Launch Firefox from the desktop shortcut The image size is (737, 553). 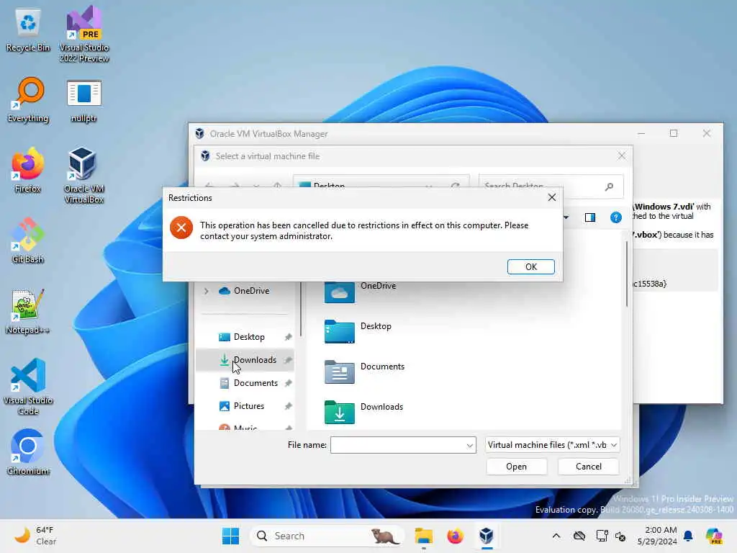tap(28, 170)
